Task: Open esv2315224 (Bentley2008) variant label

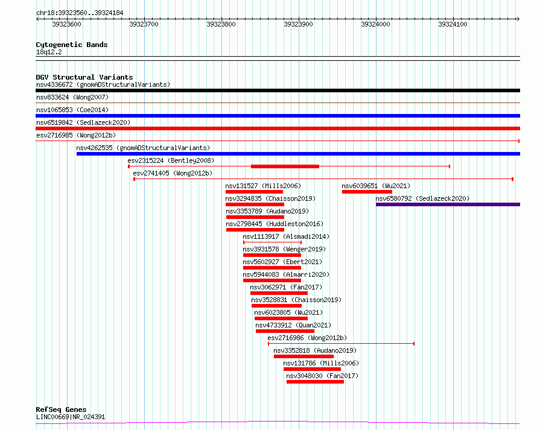Action: 171,160
